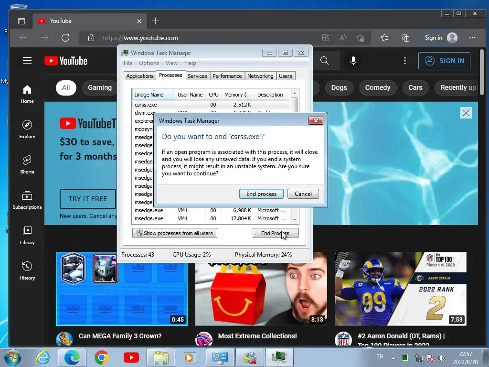Select the Comedy filter chip
The height and width of the screenshot is (367, 489).
(x=378, y=88)
